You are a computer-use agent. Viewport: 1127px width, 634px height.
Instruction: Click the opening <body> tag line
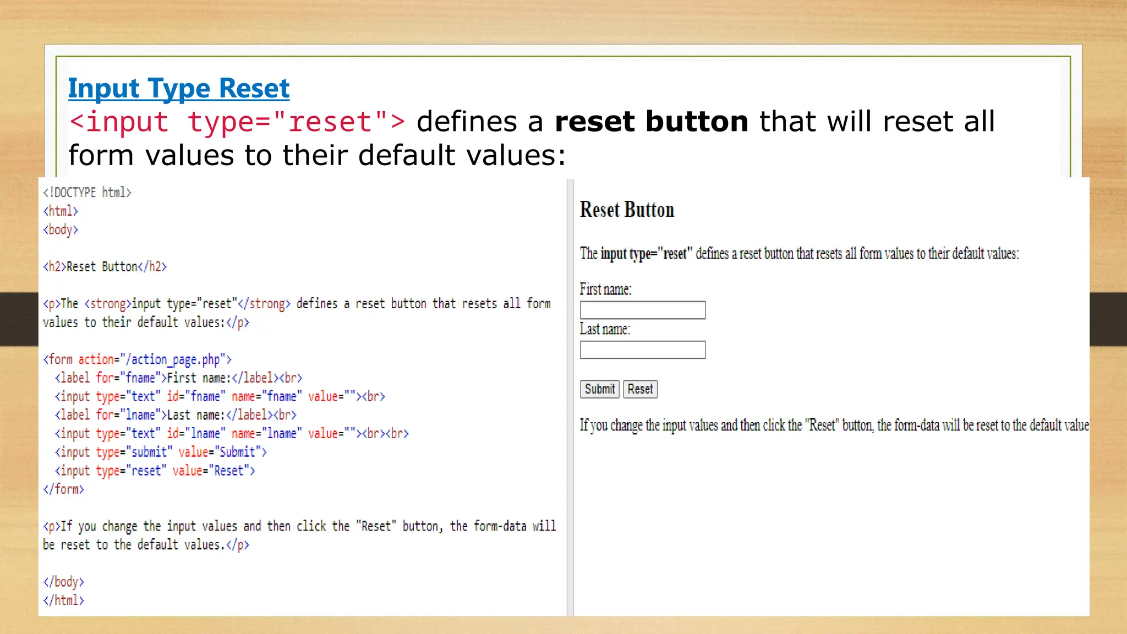pyautogui.click(x=61, y=229)
